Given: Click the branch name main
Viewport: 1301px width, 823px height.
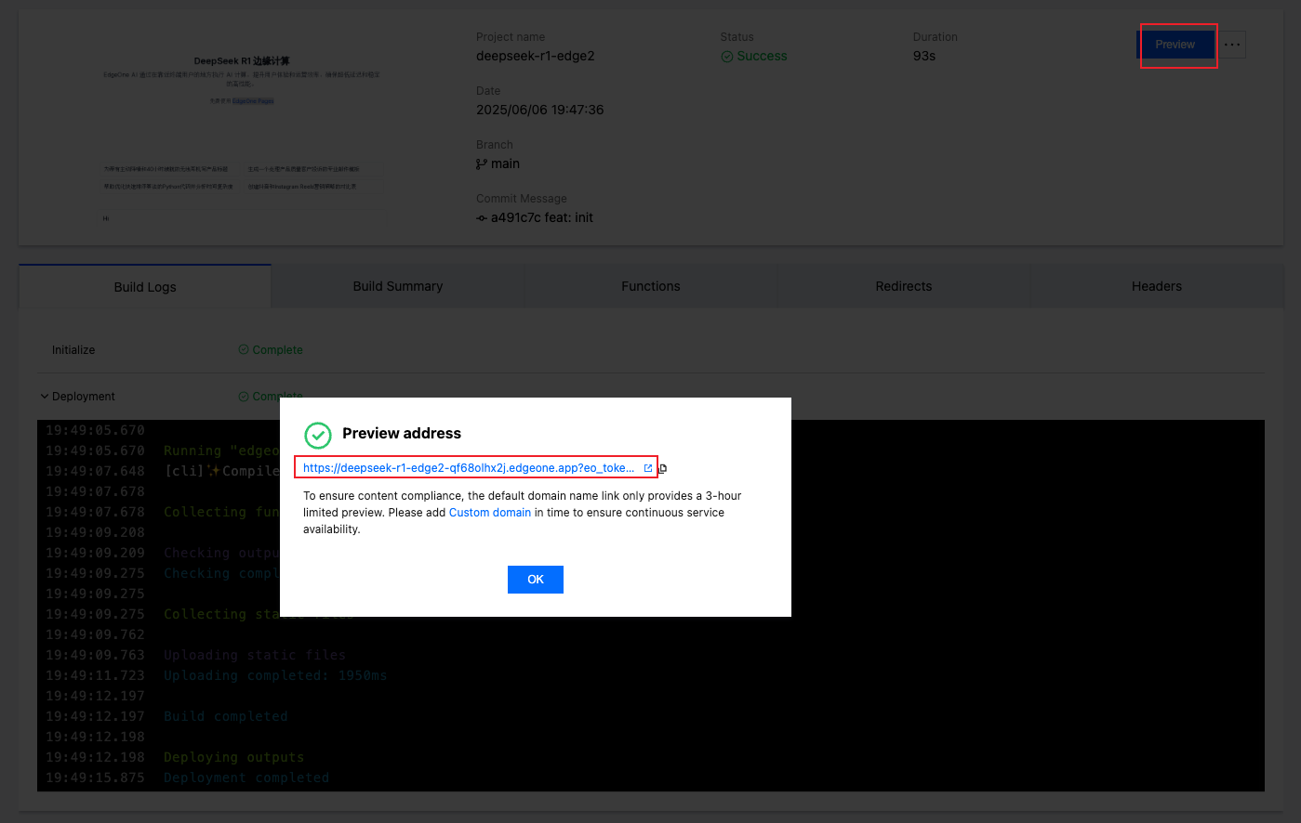Looking at the screenshot, I should (x=505, y=163).
